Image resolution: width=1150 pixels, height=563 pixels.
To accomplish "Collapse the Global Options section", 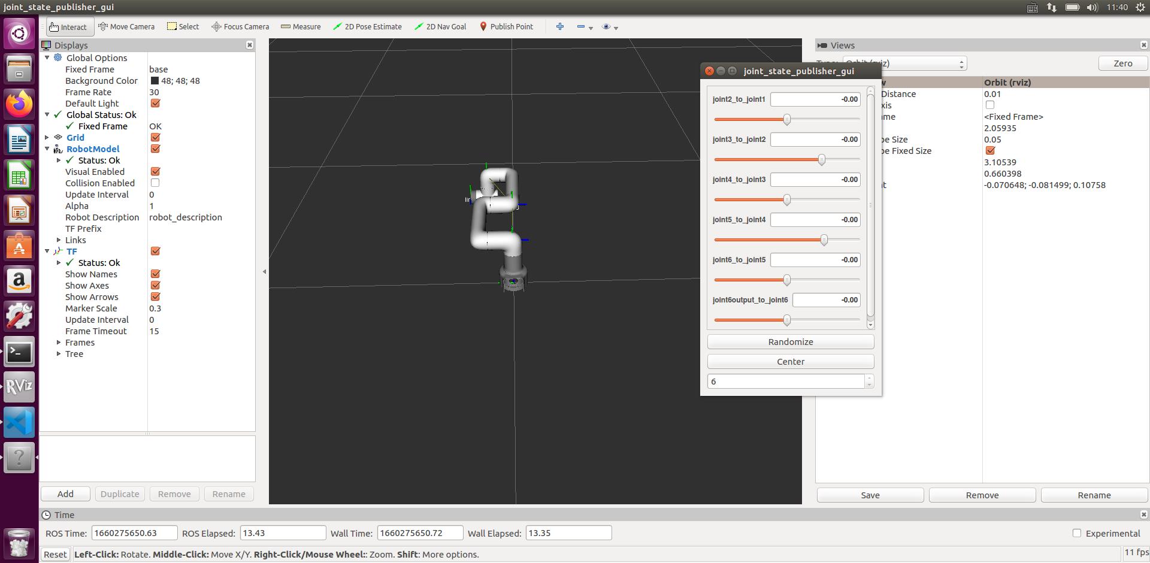I will [x=47, y=58].
